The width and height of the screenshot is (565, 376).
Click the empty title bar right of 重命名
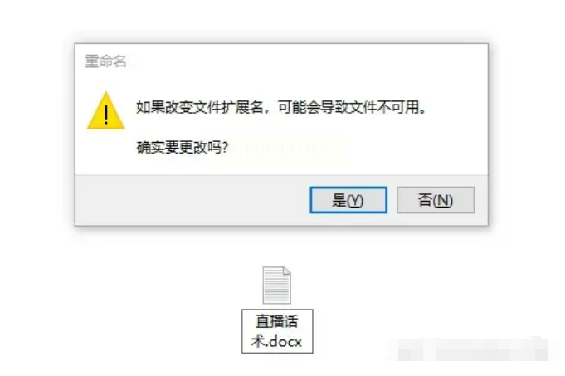[306, 61]
